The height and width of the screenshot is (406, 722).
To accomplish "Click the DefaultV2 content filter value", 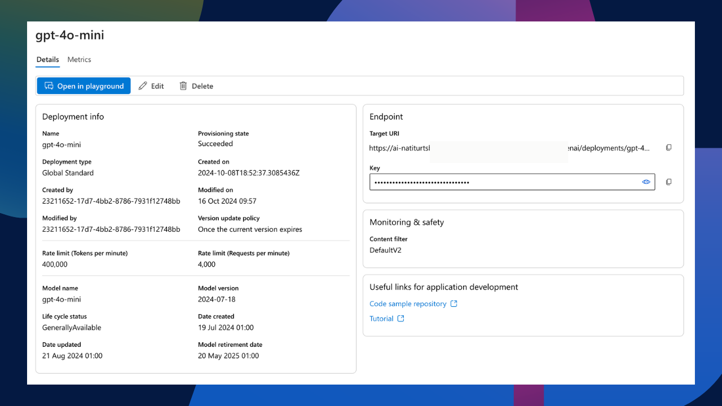I will pyautogui.click(x=385, y=250).
